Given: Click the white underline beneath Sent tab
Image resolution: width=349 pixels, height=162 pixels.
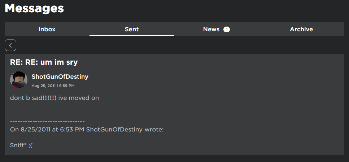Looking at the screenshot, I should click(x=132, y=36).
